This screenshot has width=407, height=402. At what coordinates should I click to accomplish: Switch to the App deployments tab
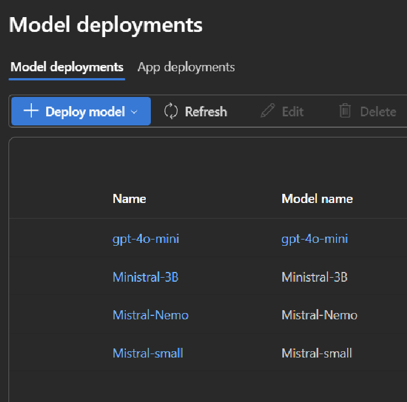click(x=186, y=67)
